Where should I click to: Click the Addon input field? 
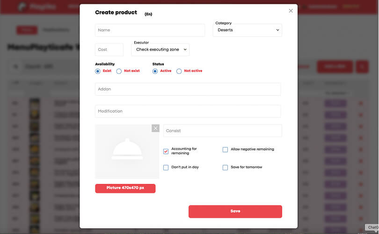point(188,89)
